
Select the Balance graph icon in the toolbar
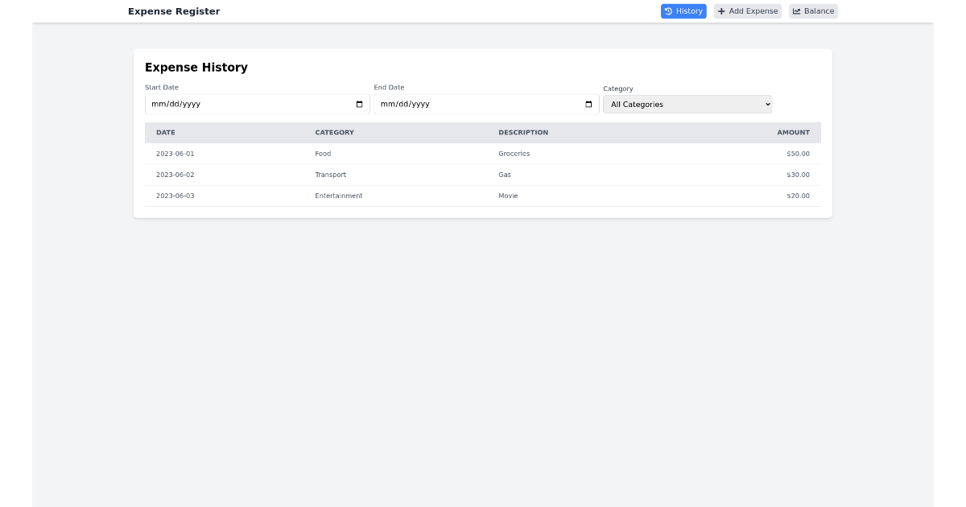(x=797, y=10)
